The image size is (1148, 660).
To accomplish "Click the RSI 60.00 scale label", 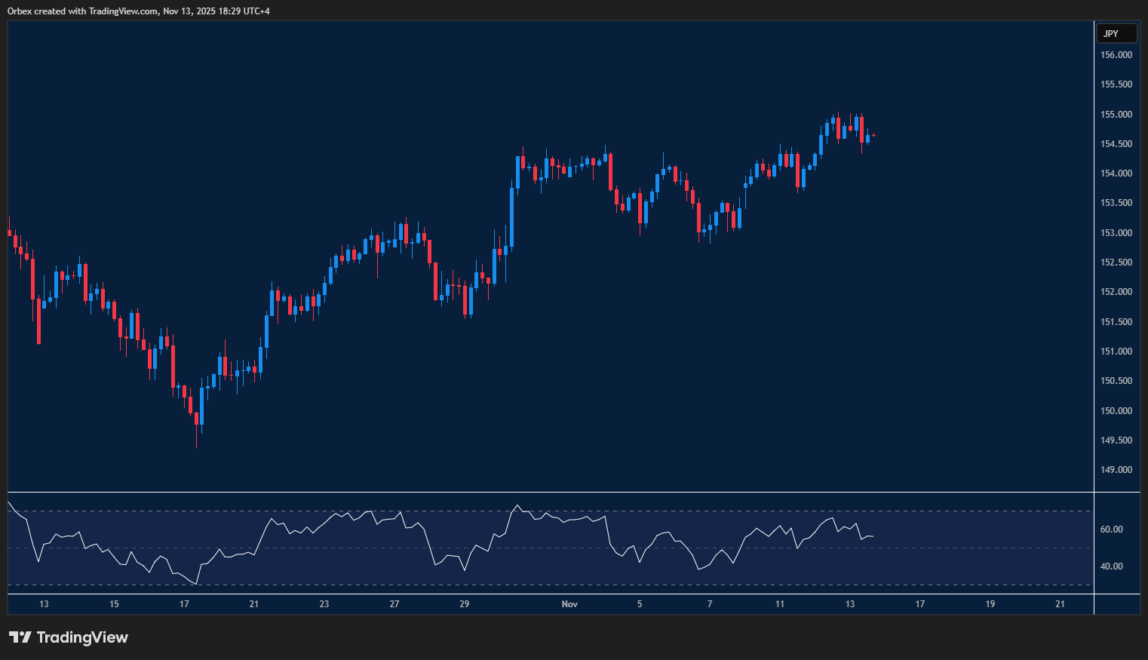I will [x=1111, y=530].
